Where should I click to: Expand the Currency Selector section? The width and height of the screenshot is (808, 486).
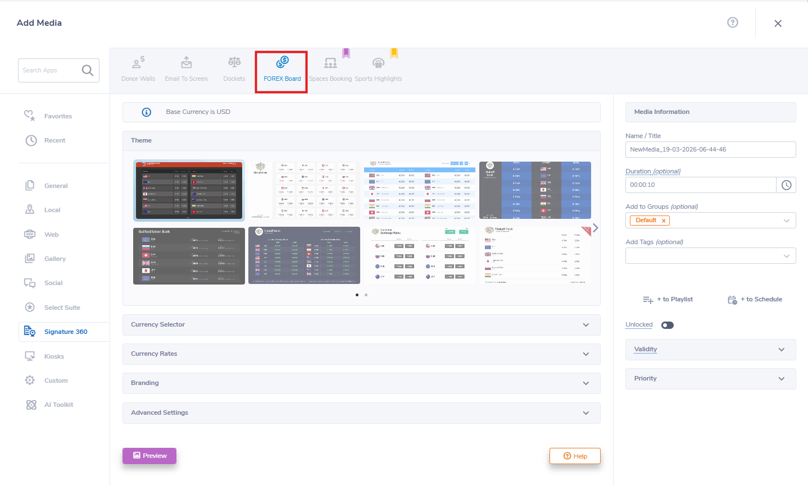click(361, 325)
